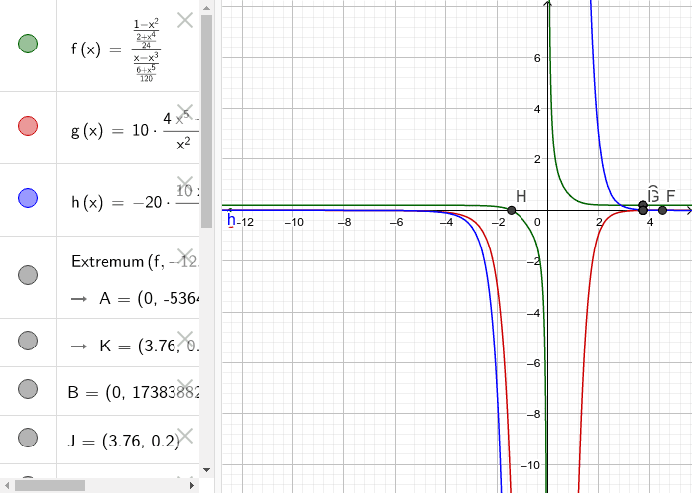The width and height of the screenshot is (694, 495).
Task: Delete the h(x) entry with X icon
Action: tap(185, 184)
